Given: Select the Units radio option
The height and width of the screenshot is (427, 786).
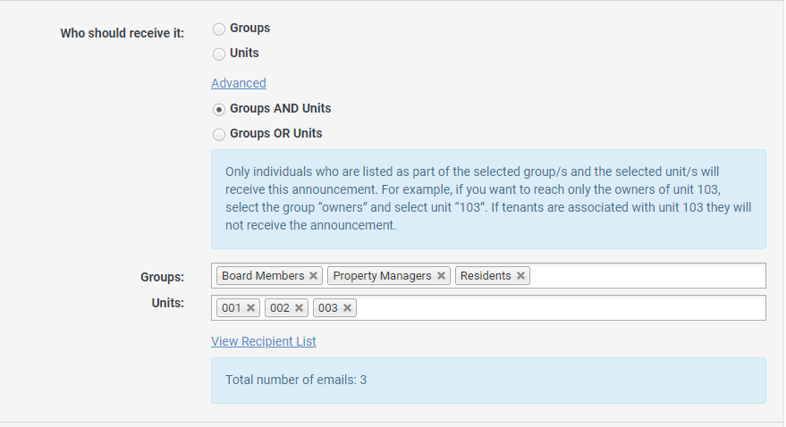Looking at the screenshot, I should coord(219,54).
